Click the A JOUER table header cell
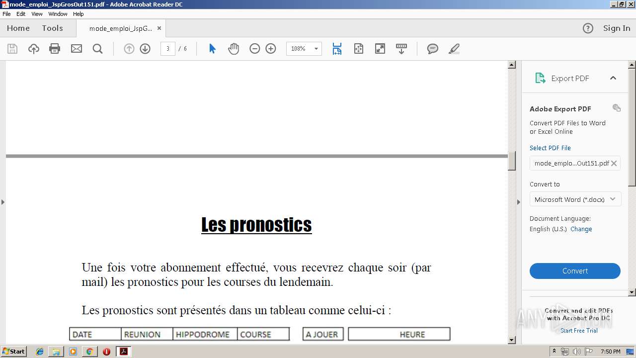 pos(323,334)
